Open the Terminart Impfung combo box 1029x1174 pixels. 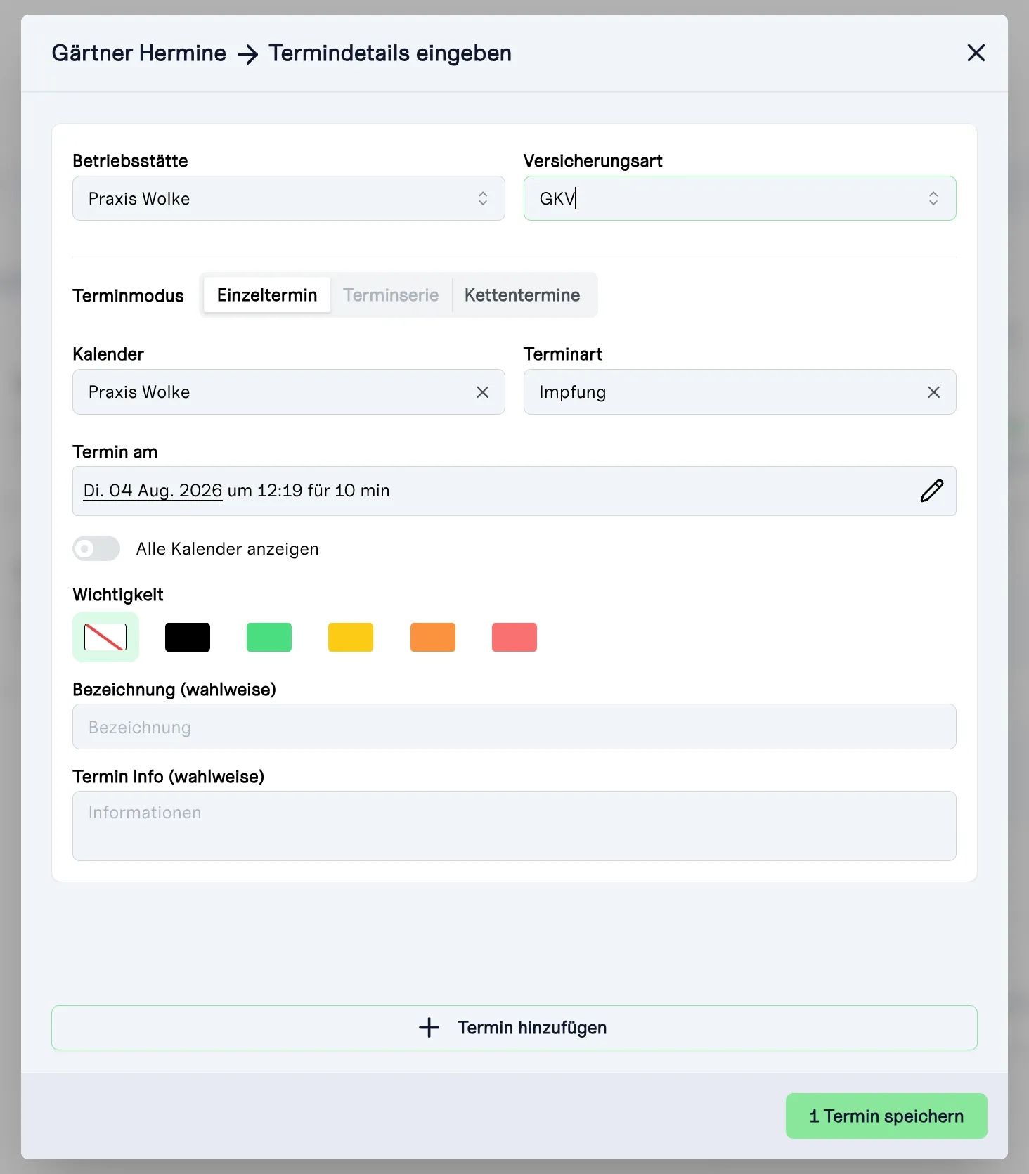(x=723, y=392)
